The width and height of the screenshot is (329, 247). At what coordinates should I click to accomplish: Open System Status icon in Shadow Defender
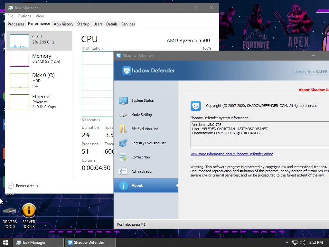(123, 101)
